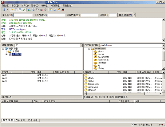Image resolution: width=166 pixels, height=127 pixels.
Task: Open the 북마크(B) menu
Action: 55,6
